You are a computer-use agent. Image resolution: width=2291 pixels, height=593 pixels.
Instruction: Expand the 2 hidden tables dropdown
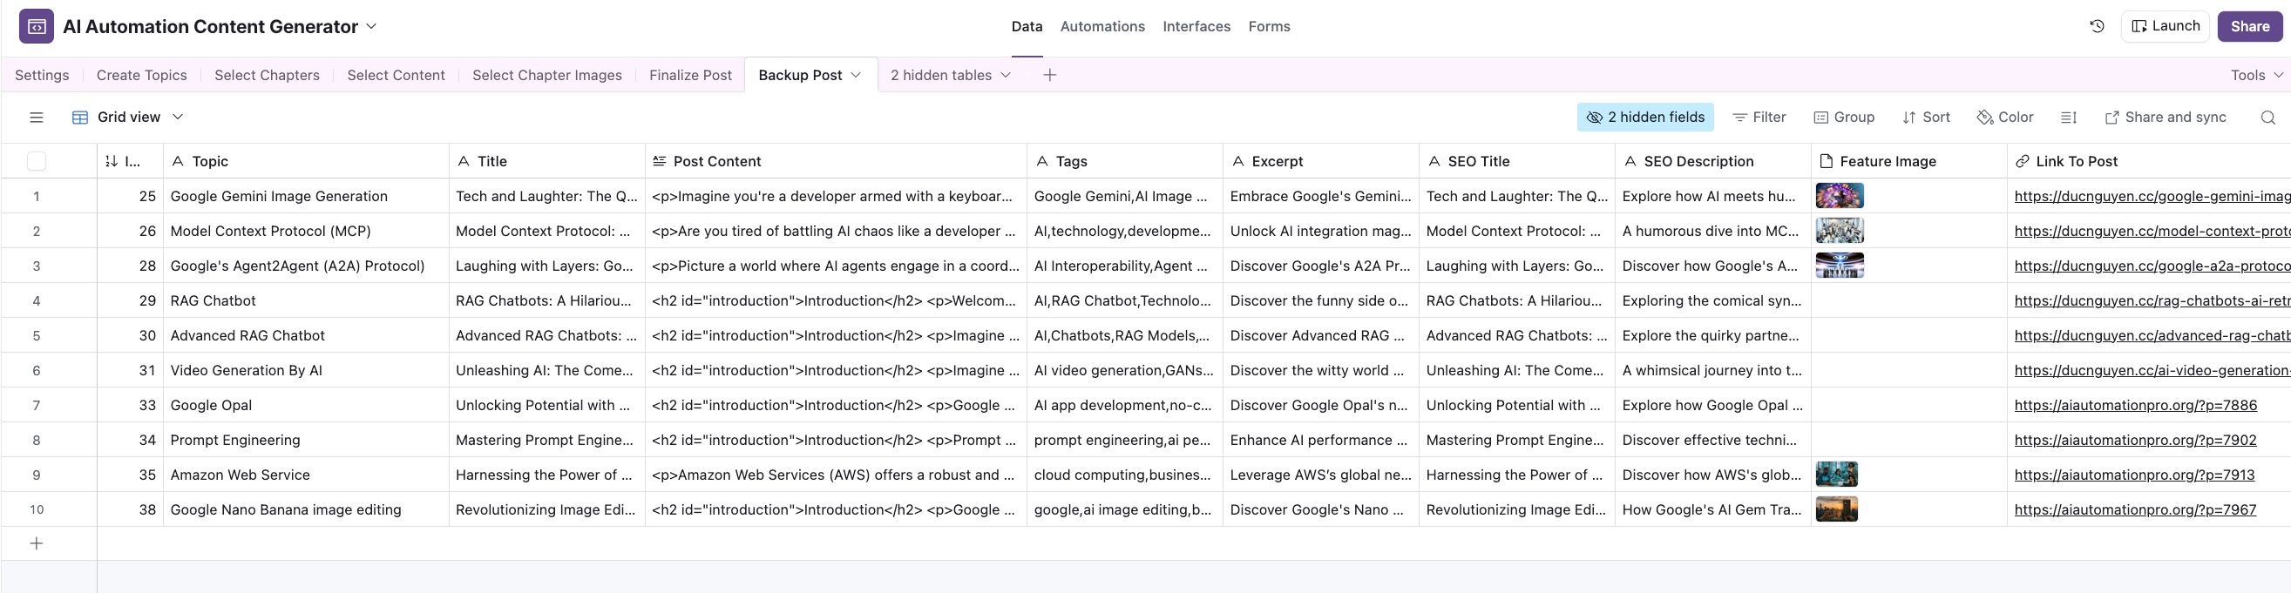[x=950, y=76]
